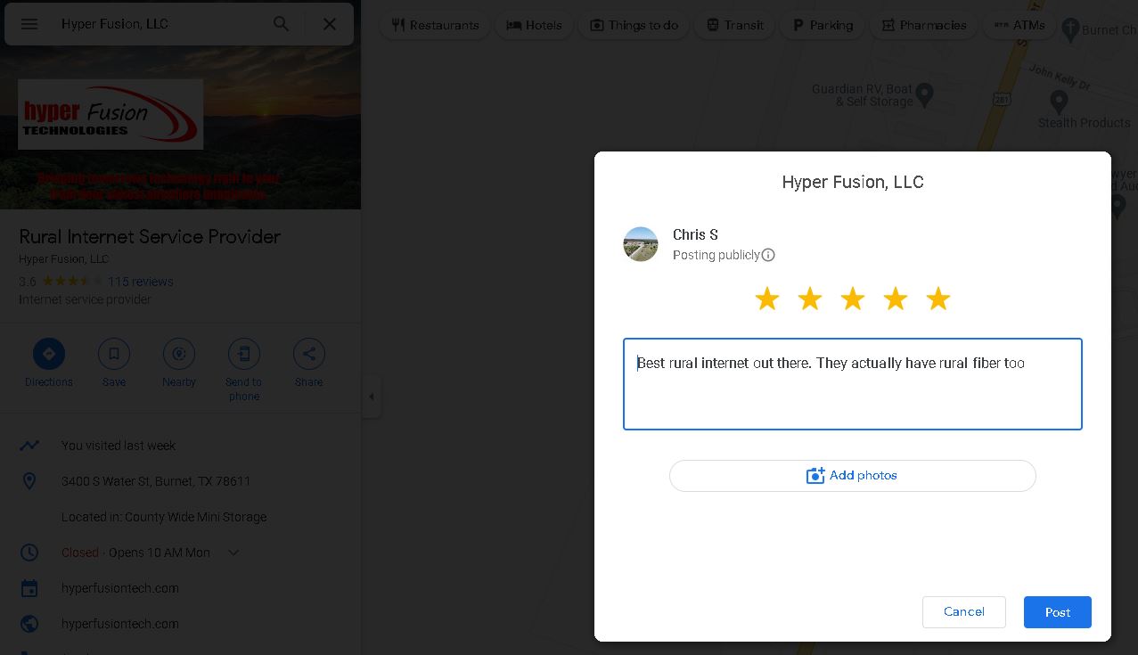
Task: Open the hamburger main menu
Action: [29, 24]
